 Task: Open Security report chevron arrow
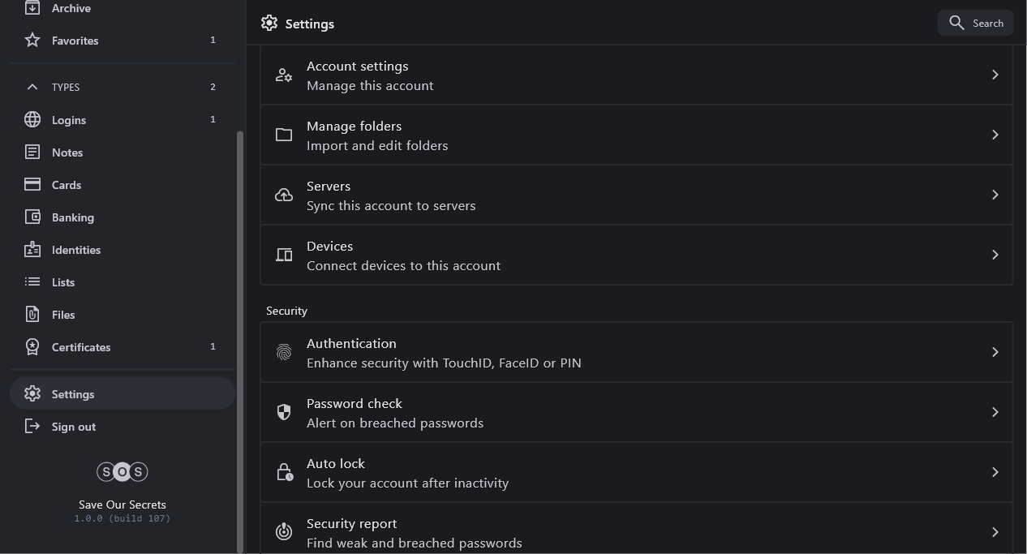click(995, 532)
